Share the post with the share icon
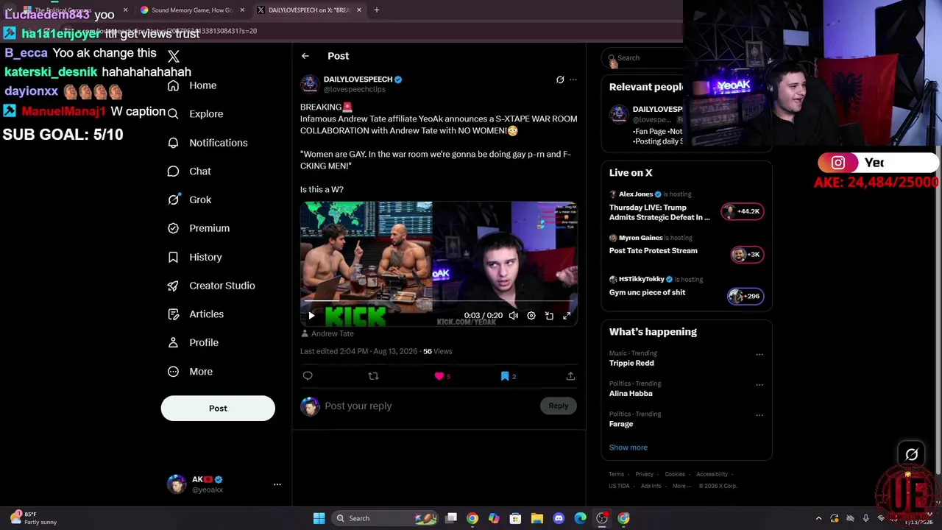 click(x=570, y=376)
